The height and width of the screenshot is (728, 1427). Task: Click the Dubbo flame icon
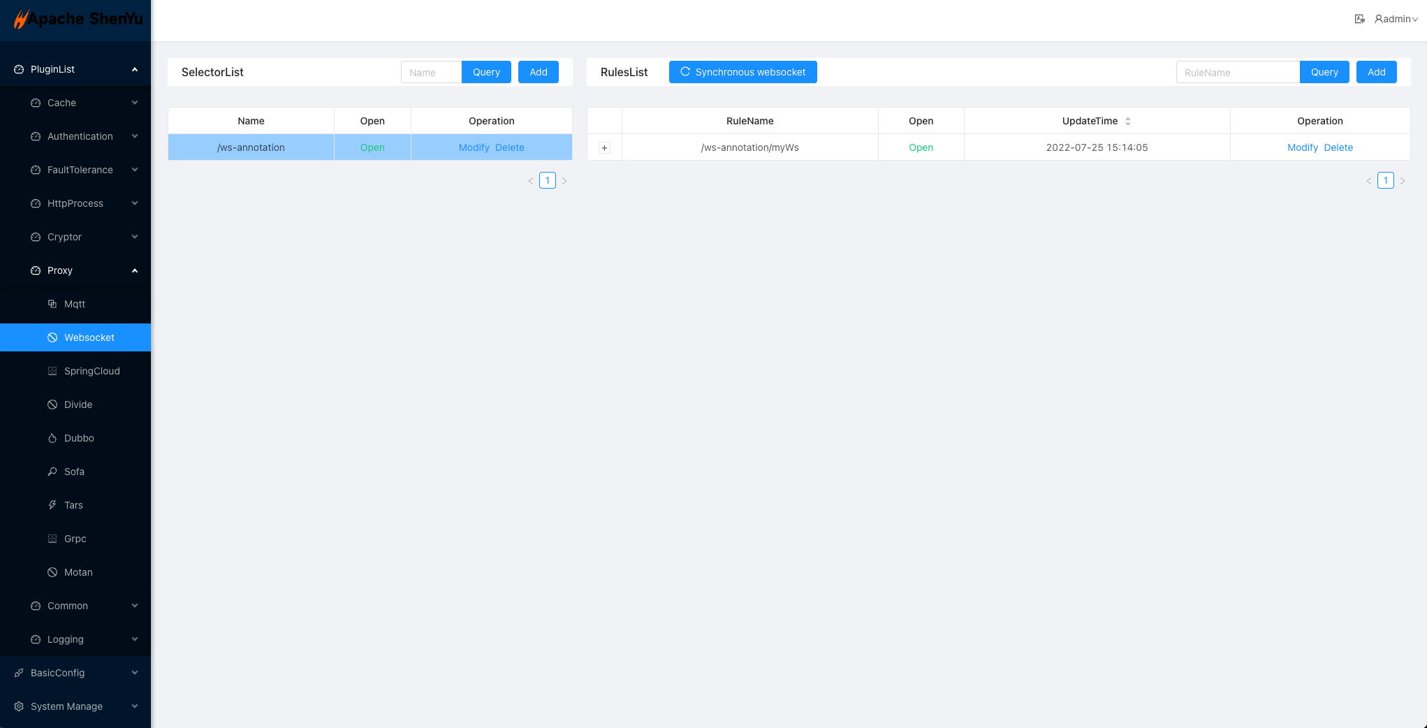click(52, 438)
